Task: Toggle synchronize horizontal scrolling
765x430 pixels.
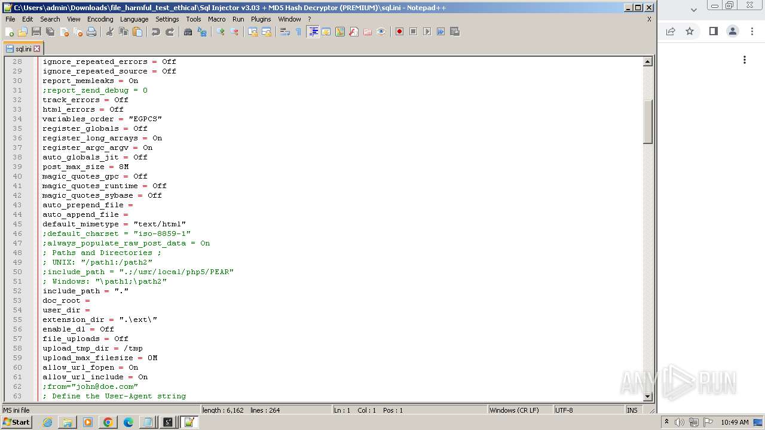Action: click(267, 32)
